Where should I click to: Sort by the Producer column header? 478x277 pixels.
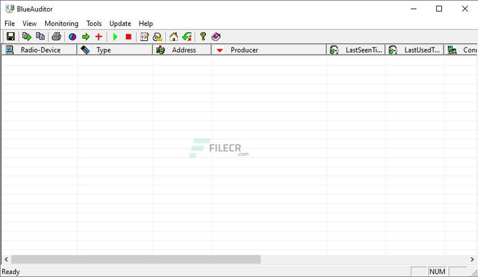[269, 50]
